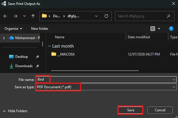Open the blue help button

[171, 29]
